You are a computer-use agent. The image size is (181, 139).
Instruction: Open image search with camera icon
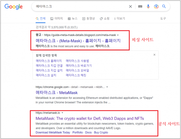156,7
